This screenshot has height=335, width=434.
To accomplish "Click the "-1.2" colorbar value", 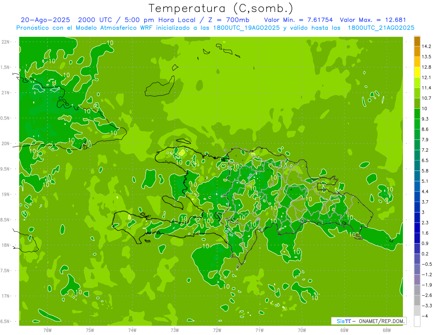I will [427, 275].
